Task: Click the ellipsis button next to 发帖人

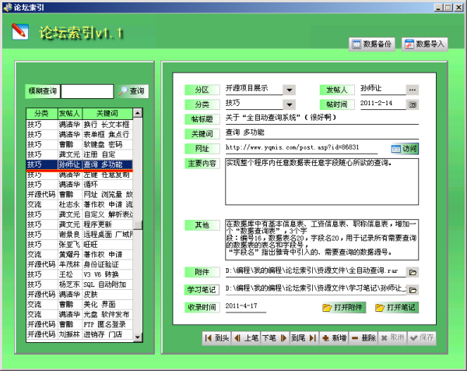Action: coord(413,90)
